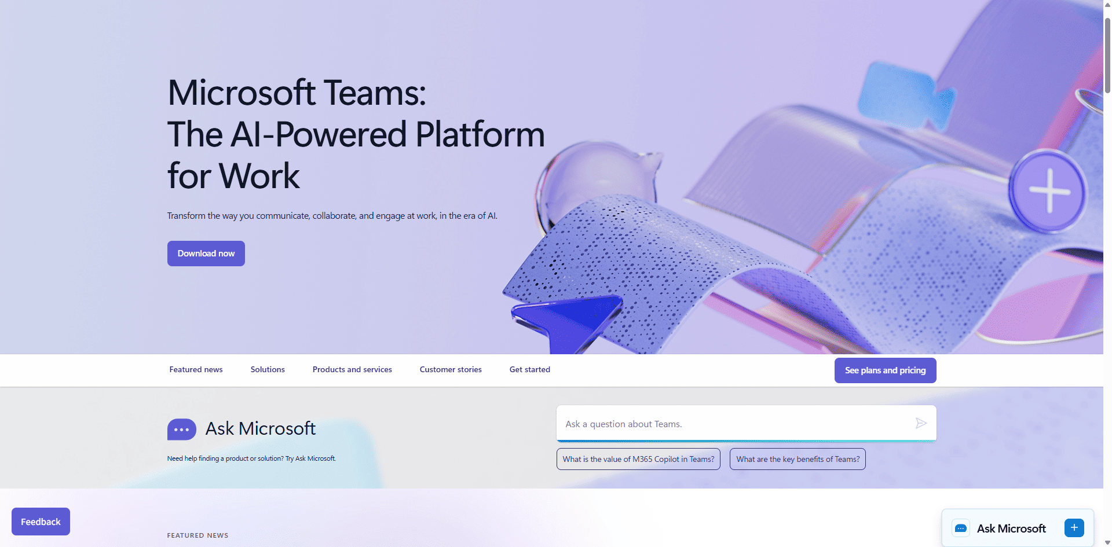Viewport: 1112px width, 547px height.
Task: Click the vertical scrollbar thumb
Action: tap(1107, 55)
